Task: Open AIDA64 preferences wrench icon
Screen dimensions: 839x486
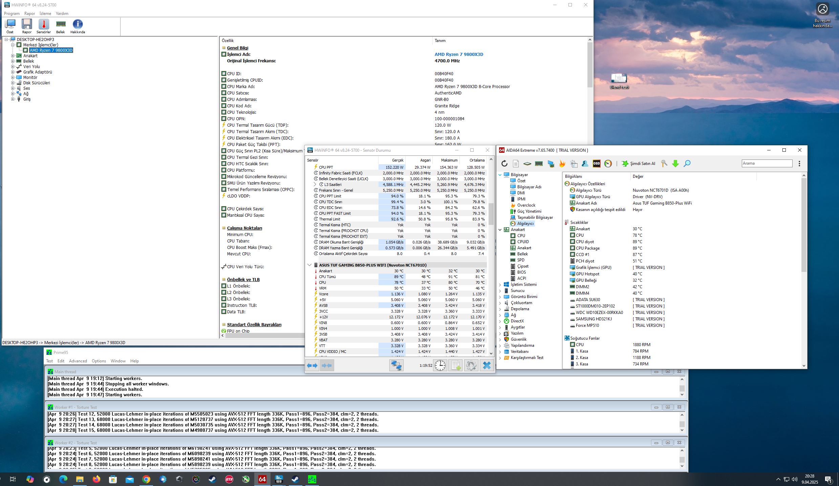Action: tap(664, 164)
